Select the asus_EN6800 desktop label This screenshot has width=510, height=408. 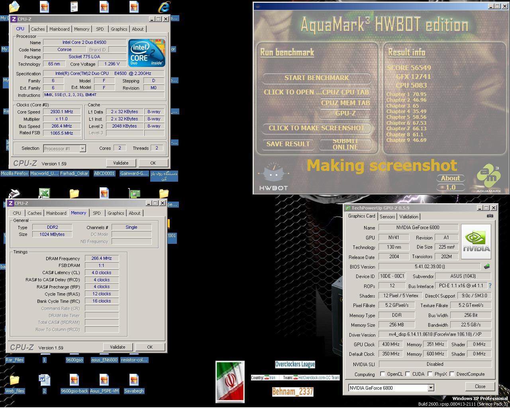pos(104,360)
